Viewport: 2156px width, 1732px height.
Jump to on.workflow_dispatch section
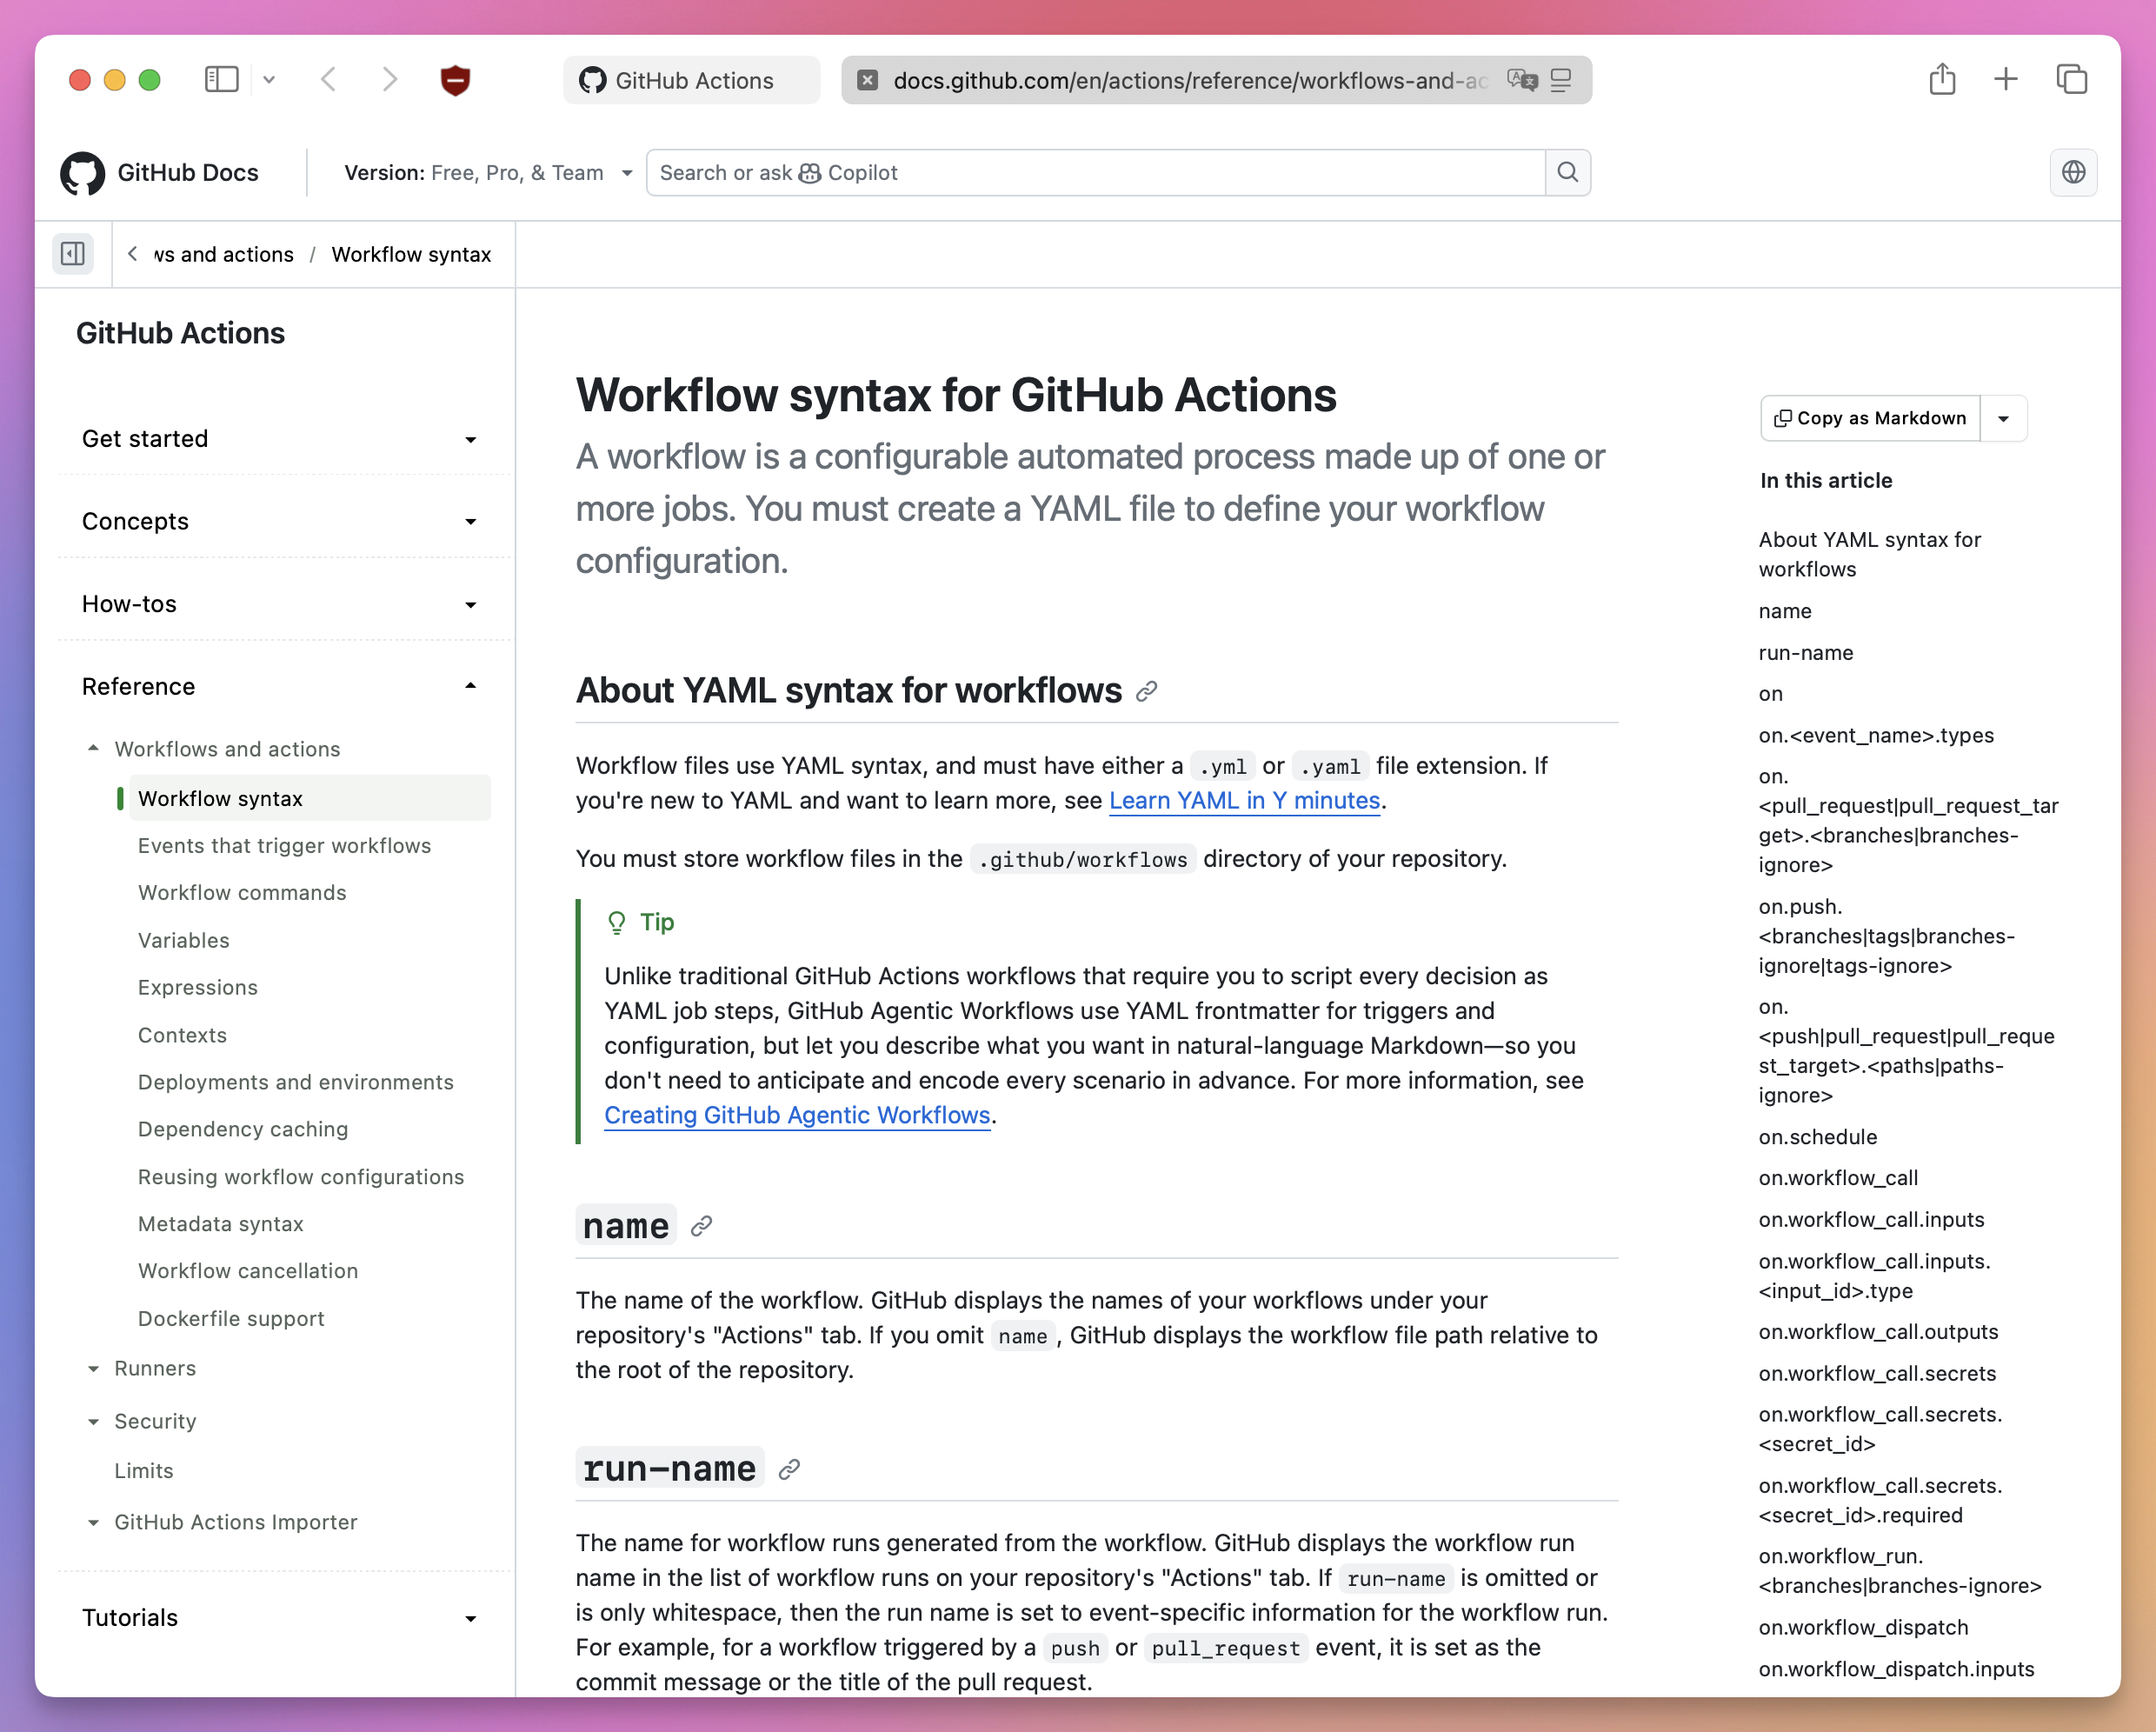pyautogui.click(x=1863, y=1627)
